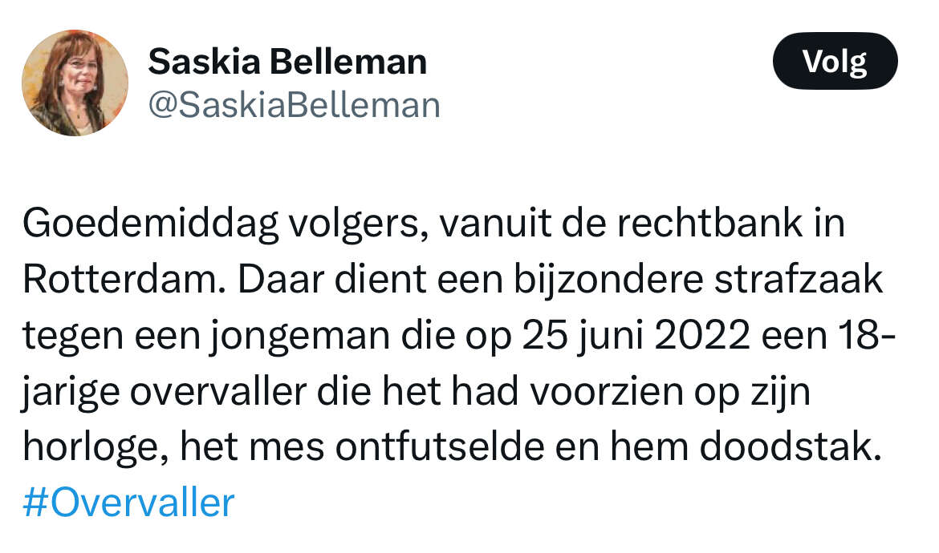Click the word jarige in the tweet
Screen dimensions: 939x553
click(70, 392)
